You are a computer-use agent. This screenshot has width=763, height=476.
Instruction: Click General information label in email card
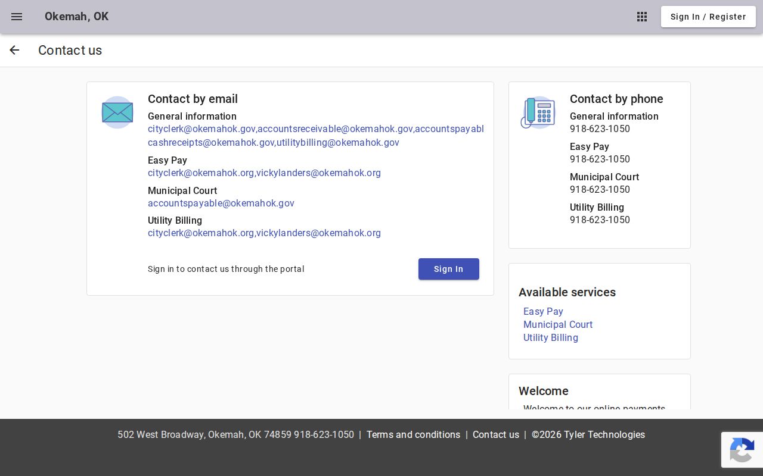(x=192, y=116)
